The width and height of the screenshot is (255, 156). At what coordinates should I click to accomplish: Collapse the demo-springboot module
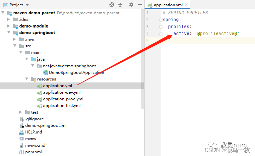click(x=9, y=32)
